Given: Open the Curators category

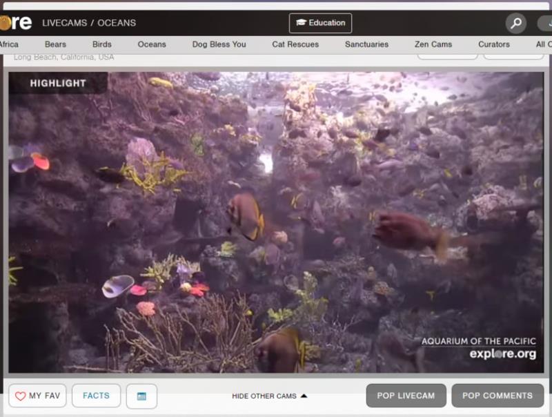Looking at the screenshot, I should [x=494, y=44].
